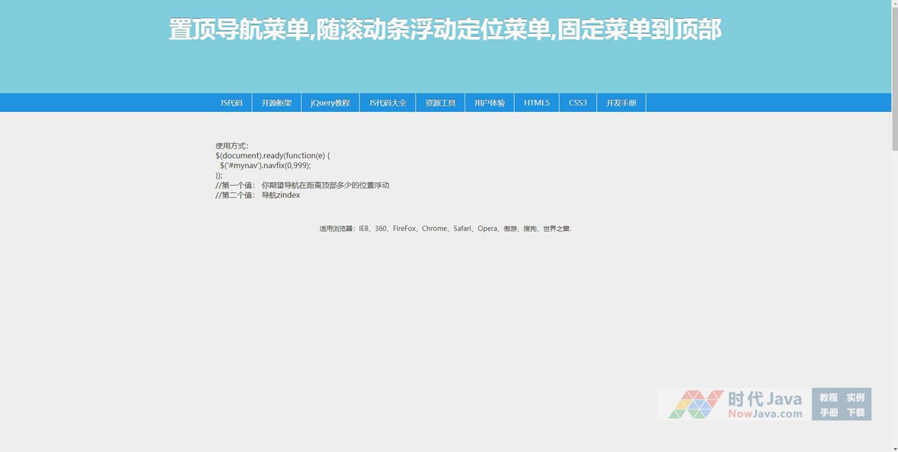
Task: Go to the jQuery教程 menu item
Action: (330, 103)
